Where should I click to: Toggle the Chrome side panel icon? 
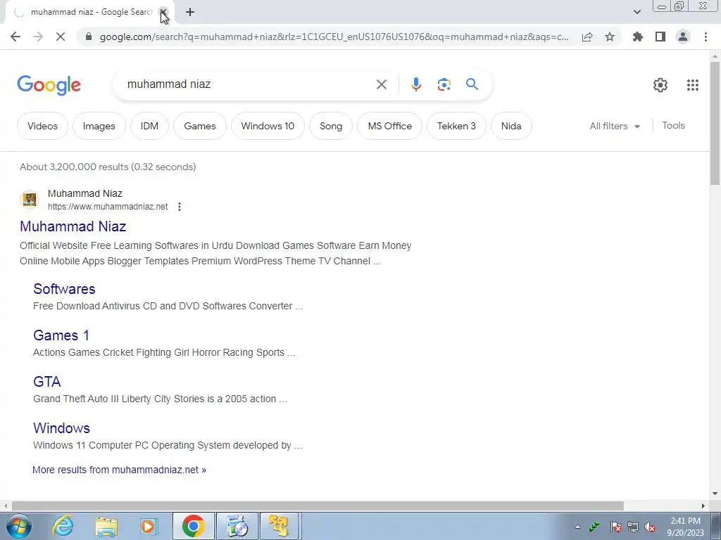[660, 37]
